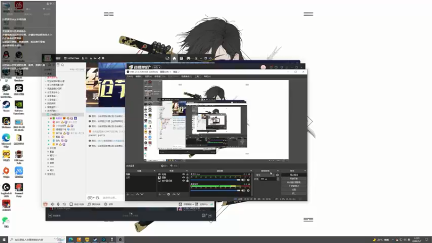432x243 pixels.
Task: Toggle visibility eye of display capture source
Action: (184, 181)
